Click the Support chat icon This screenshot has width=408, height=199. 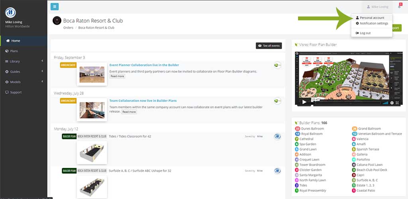click(x=7, y=92)
